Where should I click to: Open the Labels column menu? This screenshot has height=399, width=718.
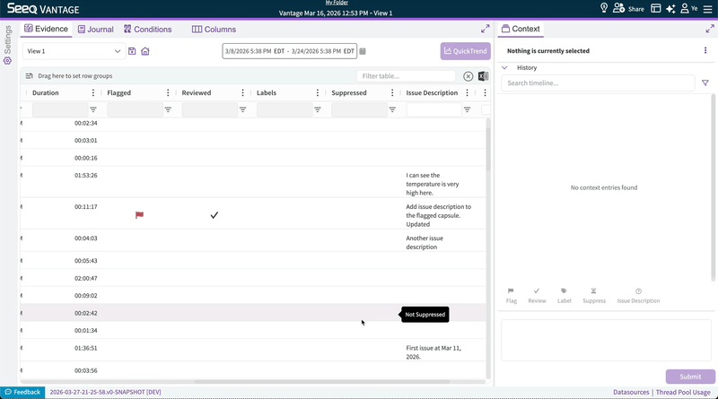(x=318, y=93)
